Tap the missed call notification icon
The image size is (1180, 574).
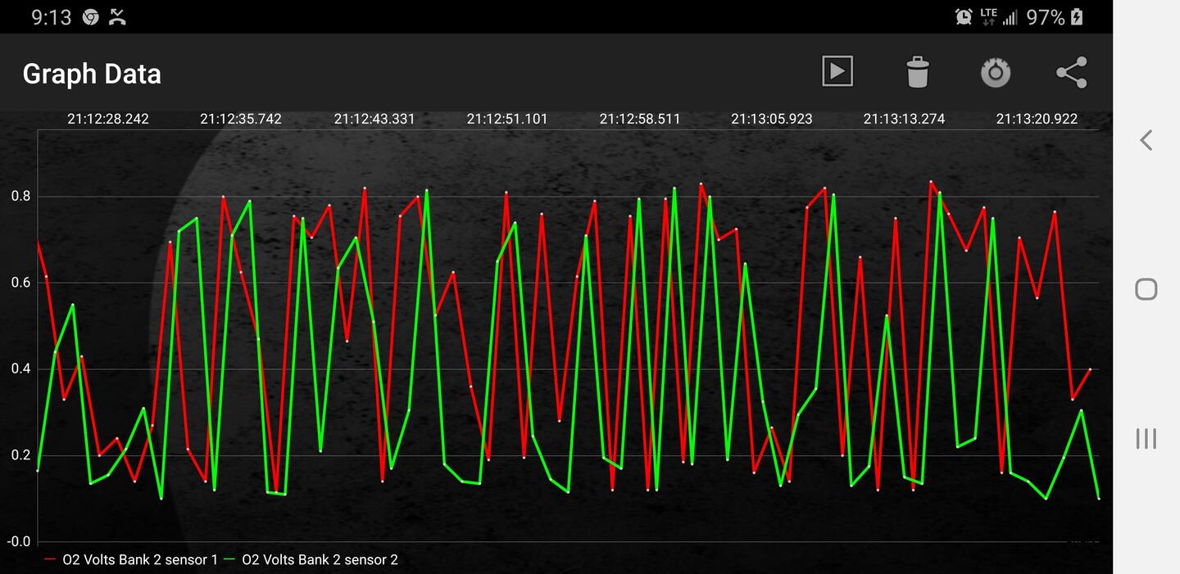[117, 17]
